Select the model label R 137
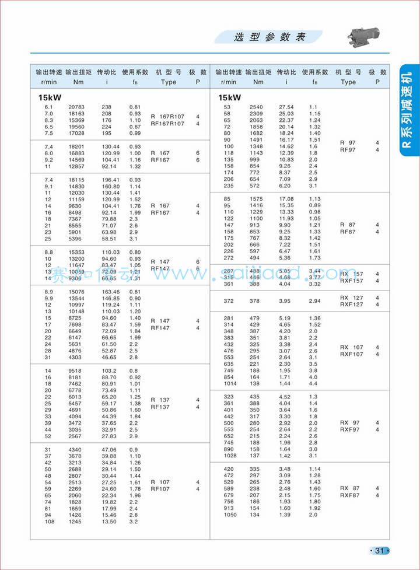 coord(160,400)
